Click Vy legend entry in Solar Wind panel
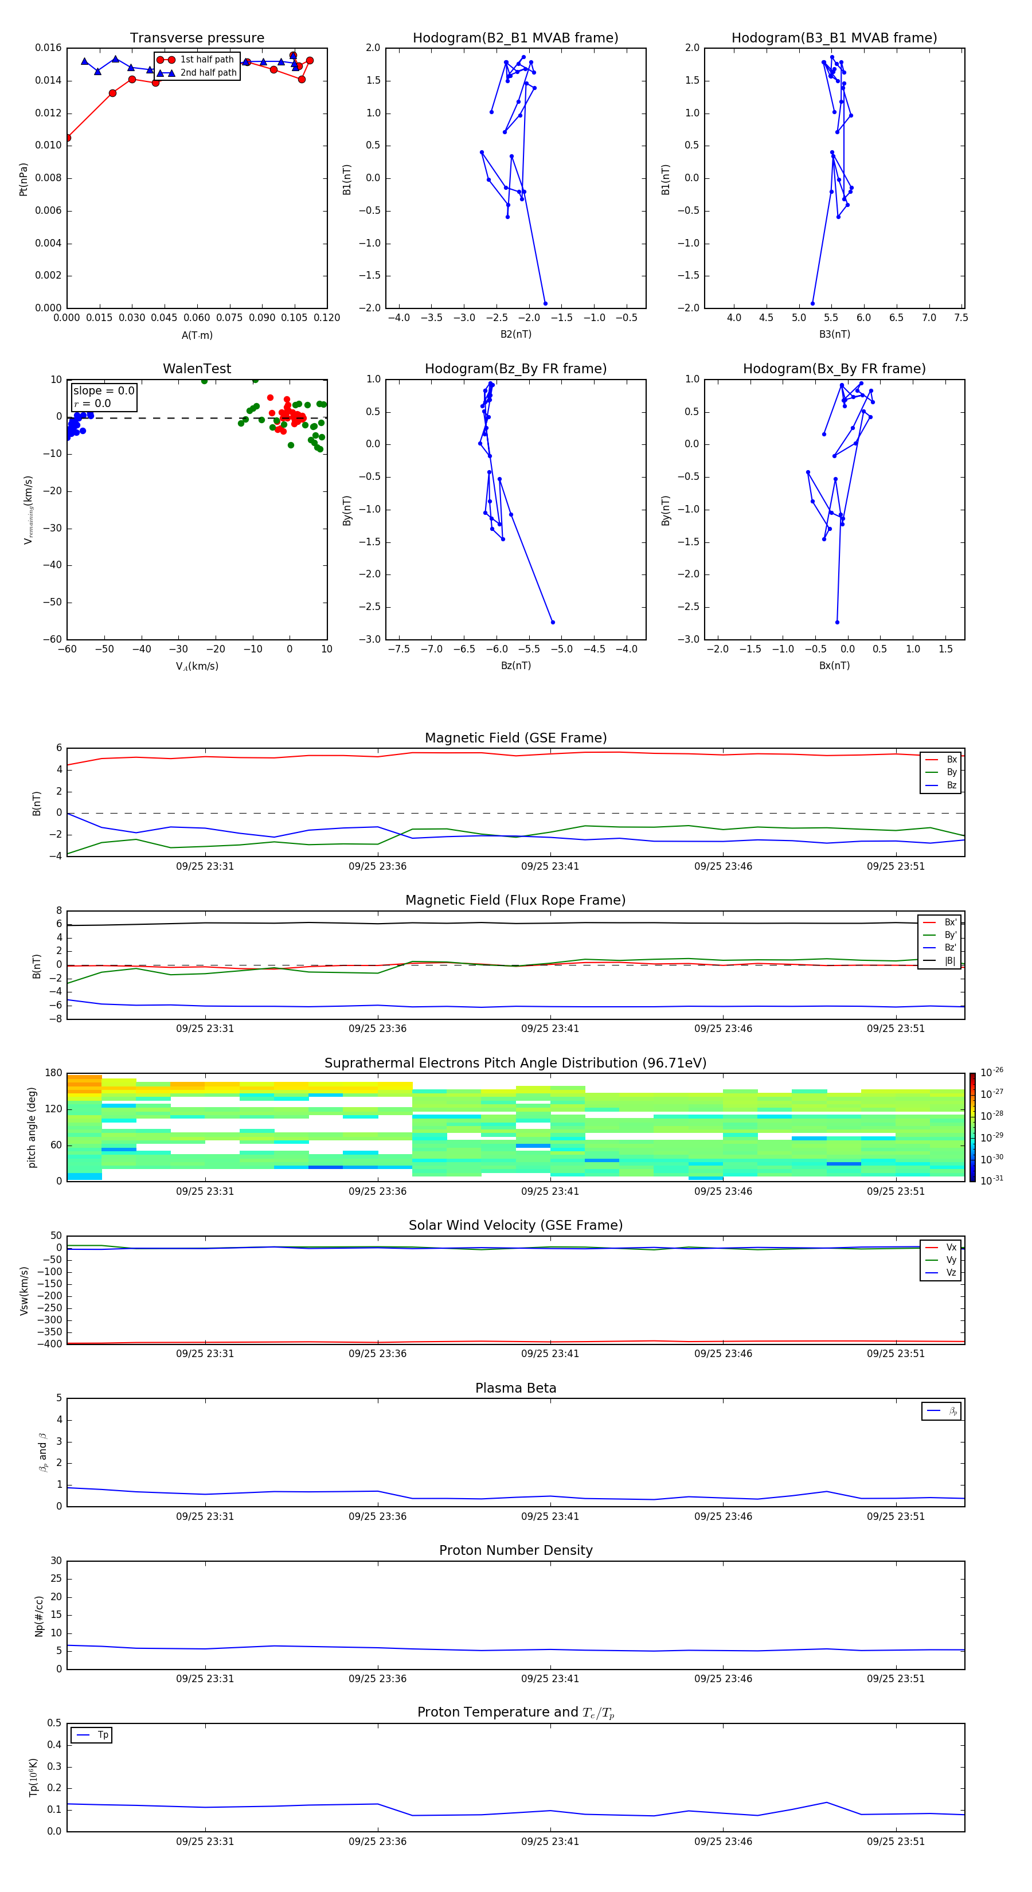 pos(941,1260)
